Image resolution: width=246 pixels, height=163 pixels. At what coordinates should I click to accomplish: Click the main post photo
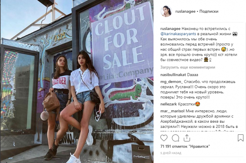coord(77,81)
